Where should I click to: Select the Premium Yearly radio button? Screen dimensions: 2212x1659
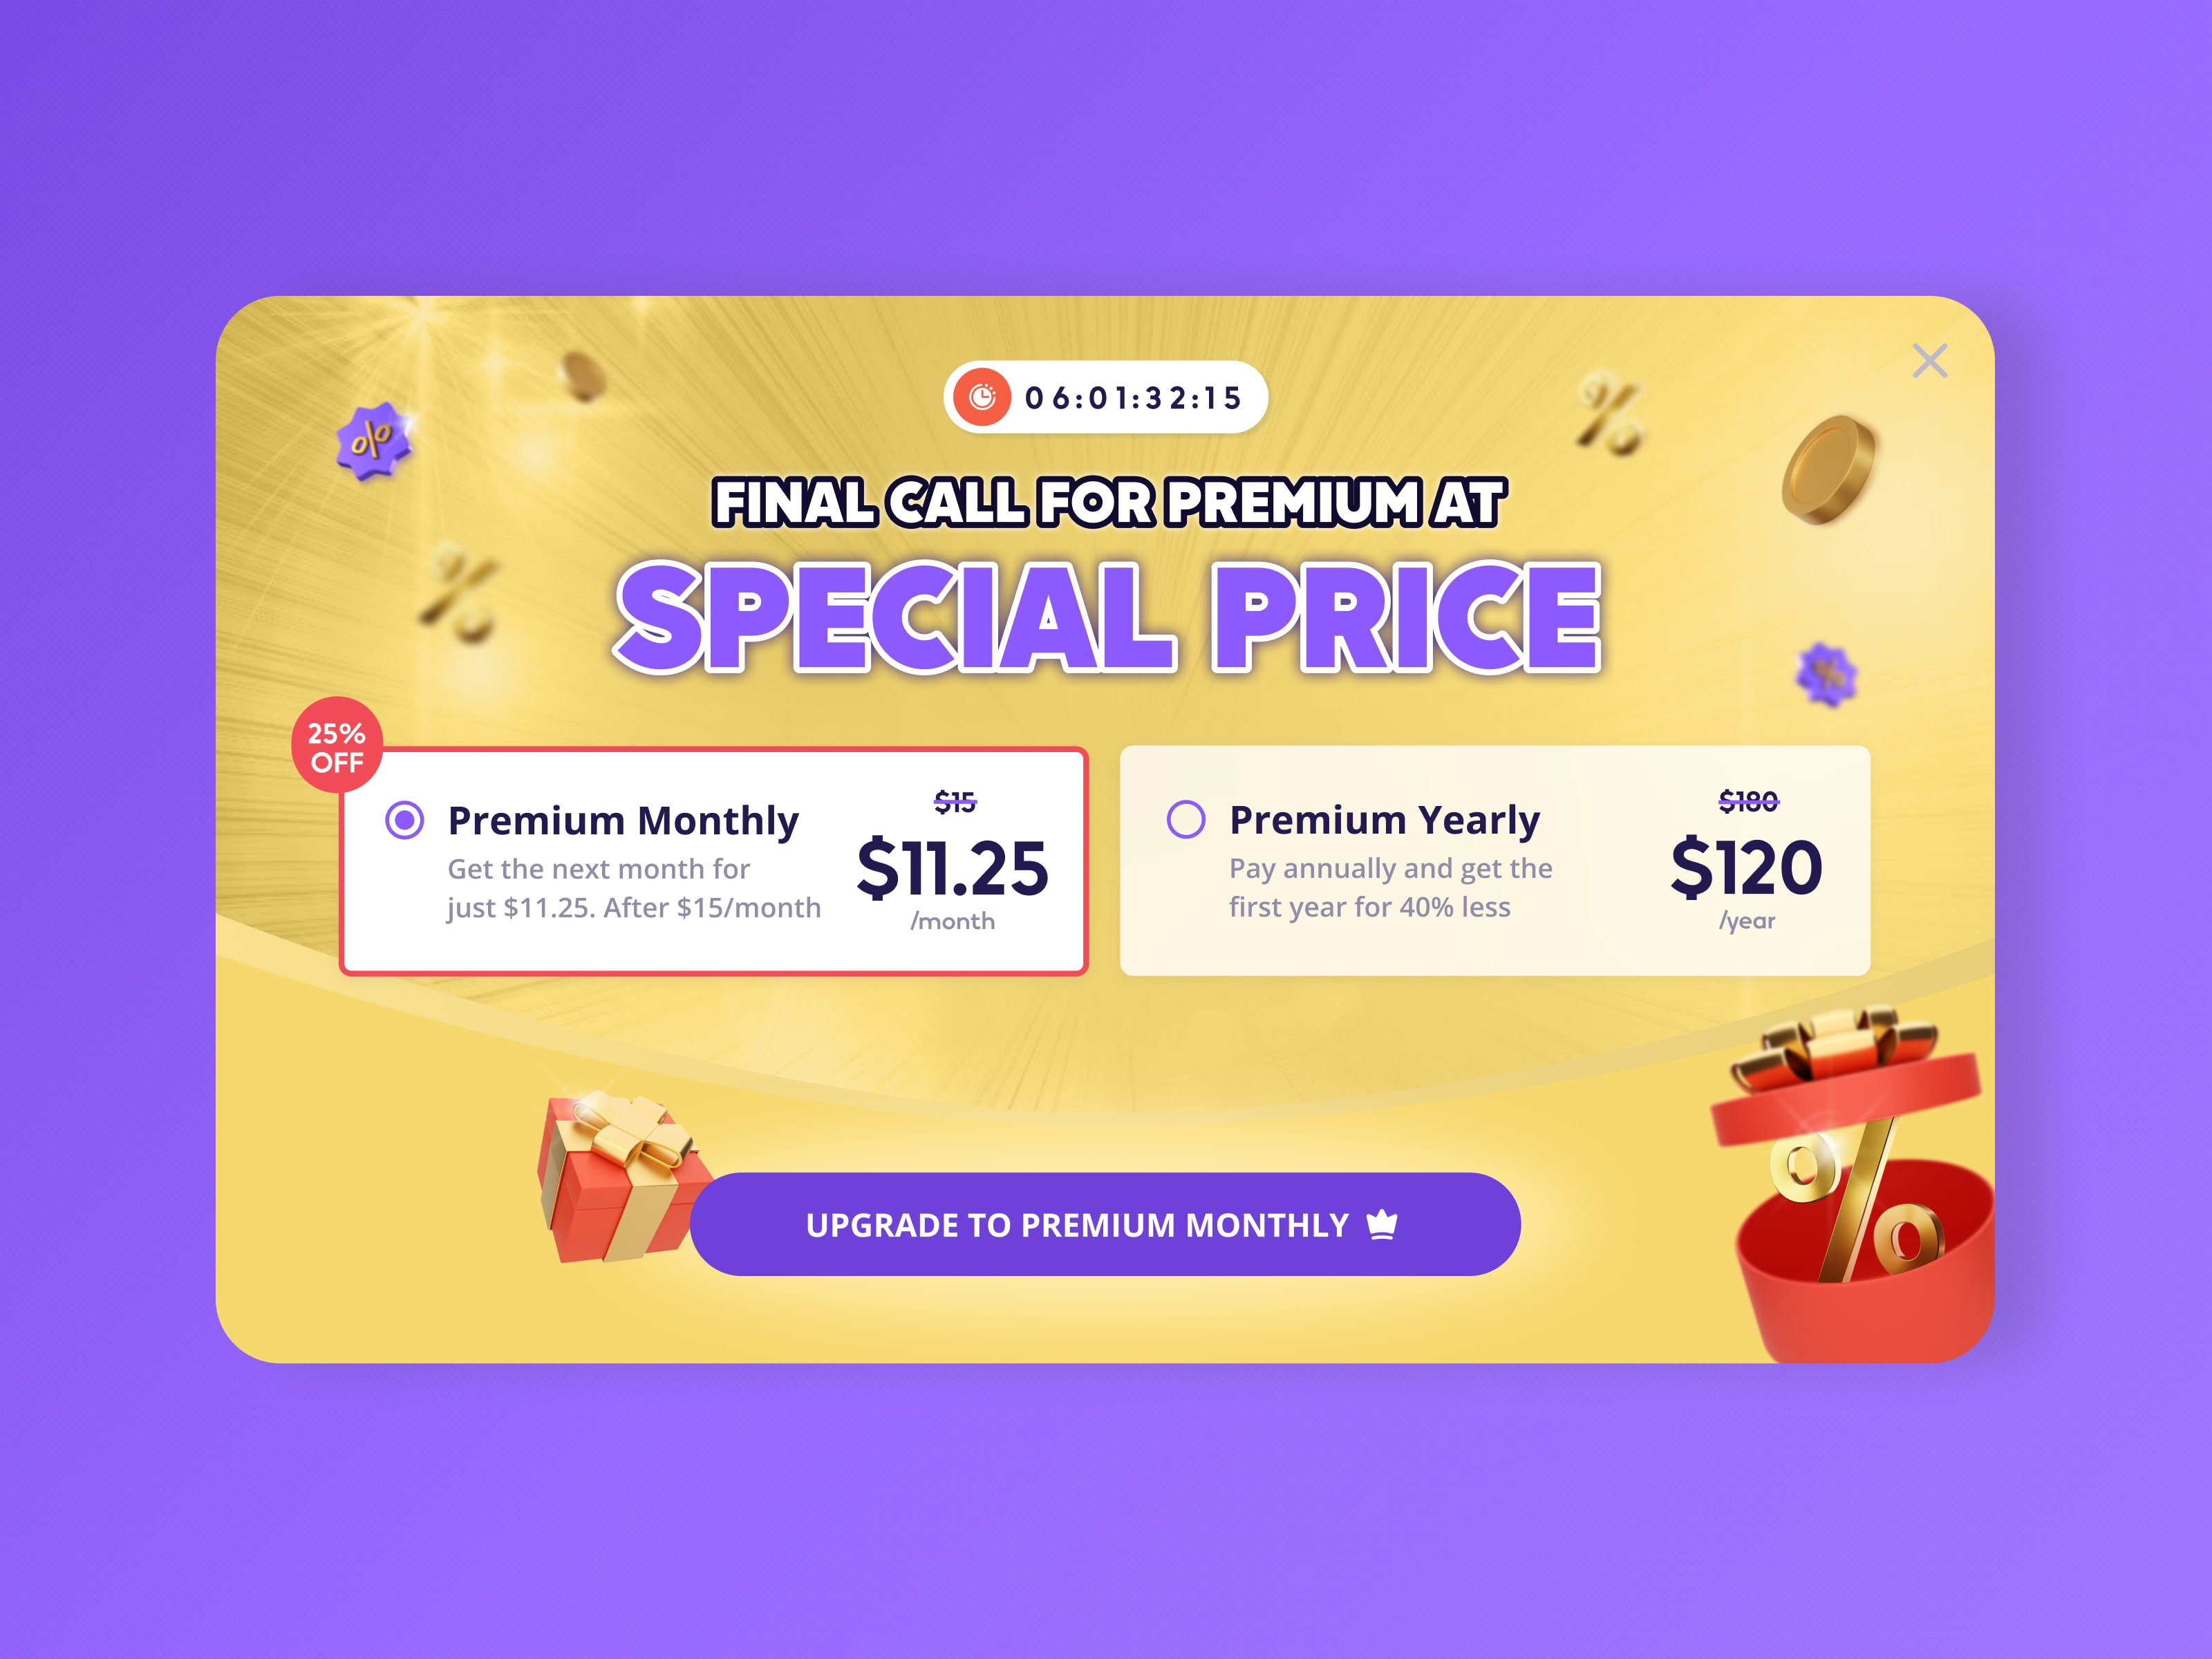point(1188,821)
